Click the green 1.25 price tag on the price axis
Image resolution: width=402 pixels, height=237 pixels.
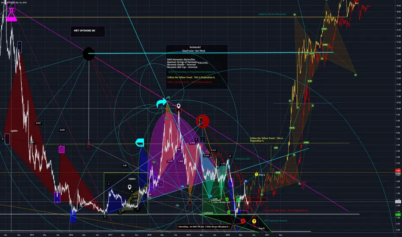[398, 215]
